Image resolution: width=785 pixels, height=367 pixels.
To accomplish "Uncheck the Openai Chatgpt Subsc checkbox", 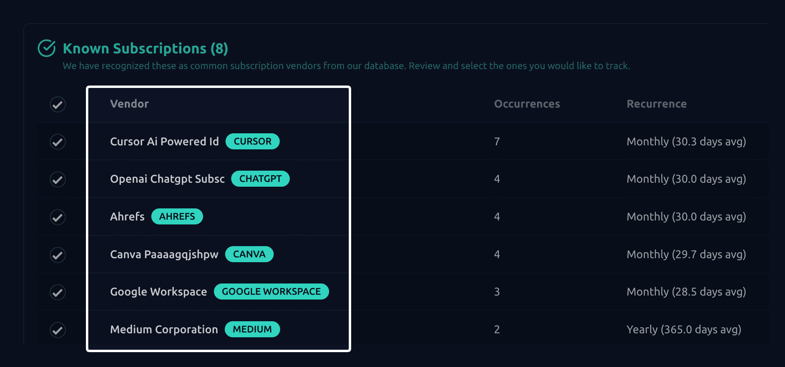I will click(x=58, y=179).
